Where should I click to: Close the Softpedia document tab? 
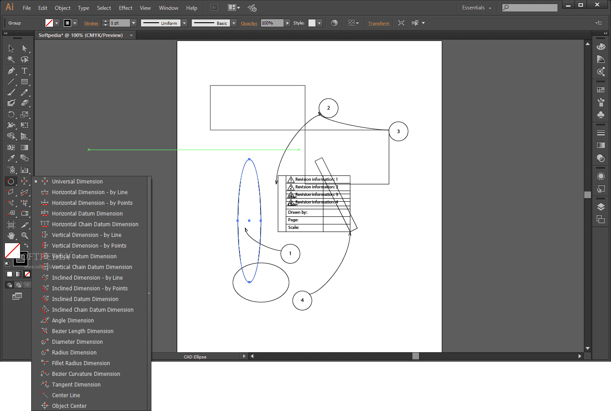click(131, 35)
